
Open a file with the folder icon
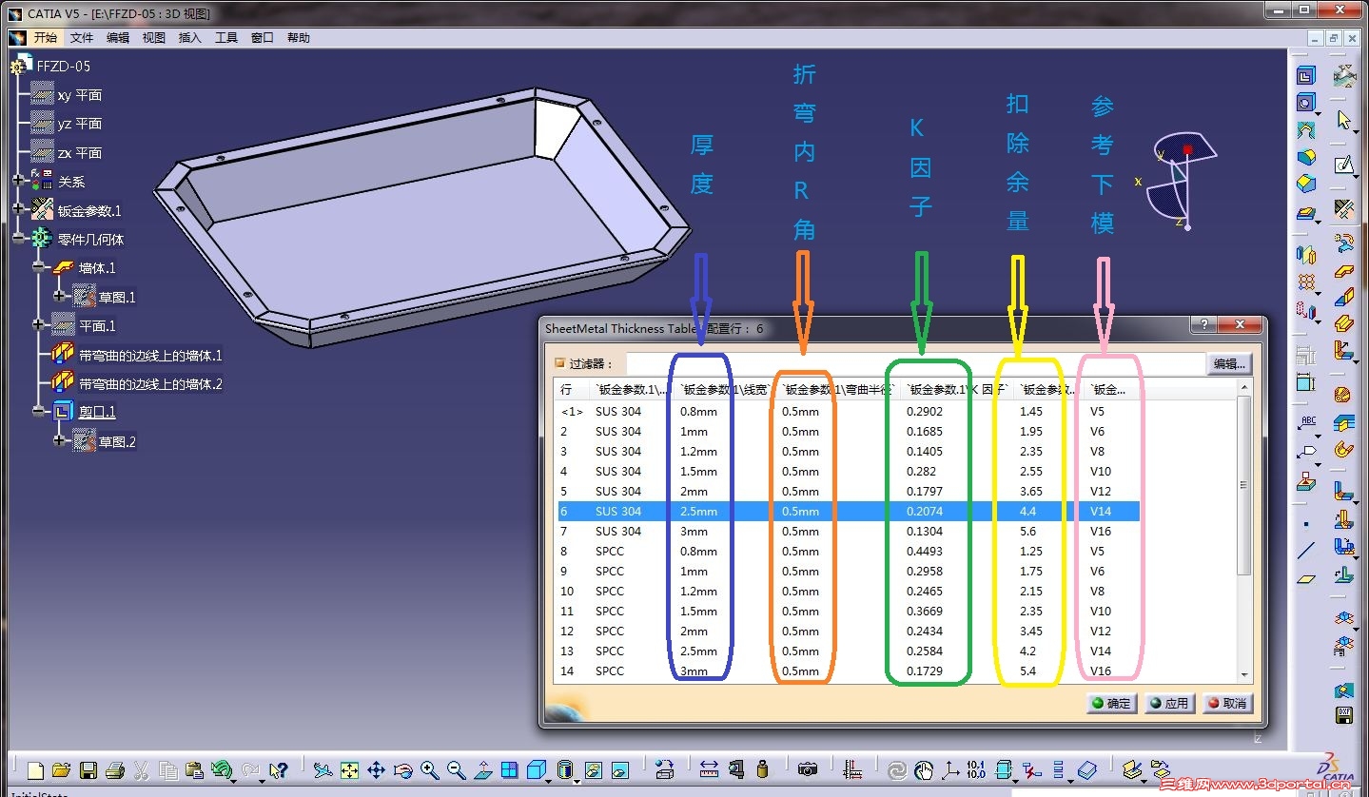[62, 769]
